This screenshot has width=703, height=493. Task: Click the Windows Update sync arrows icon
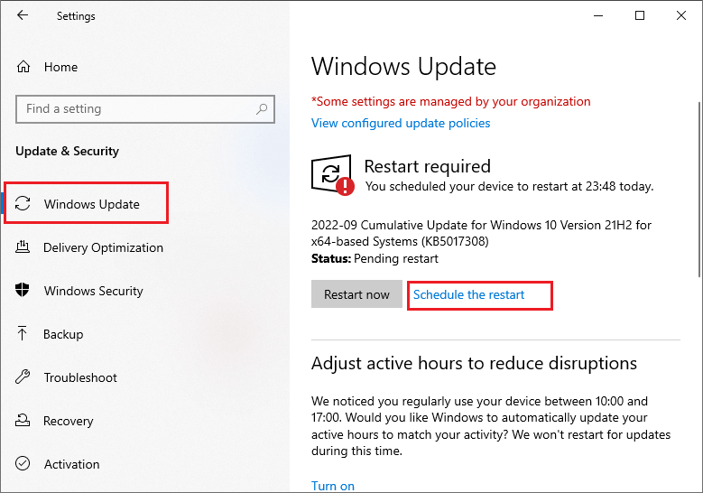click(x=23, y=203)
